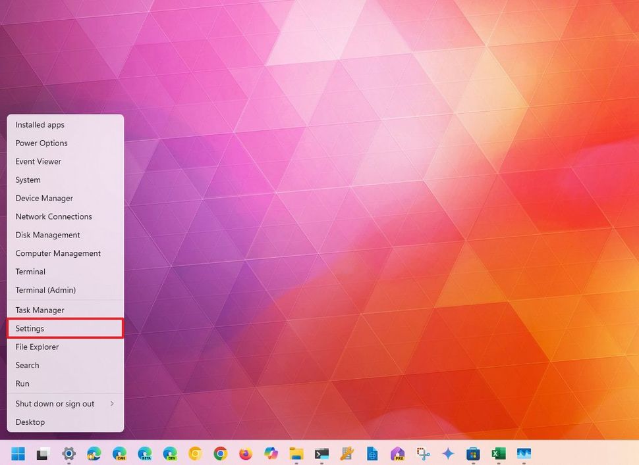Open Device Manager from the menu
Viewport: 639px width, 465px height.
pyautogui.click(x=44, y=198)
